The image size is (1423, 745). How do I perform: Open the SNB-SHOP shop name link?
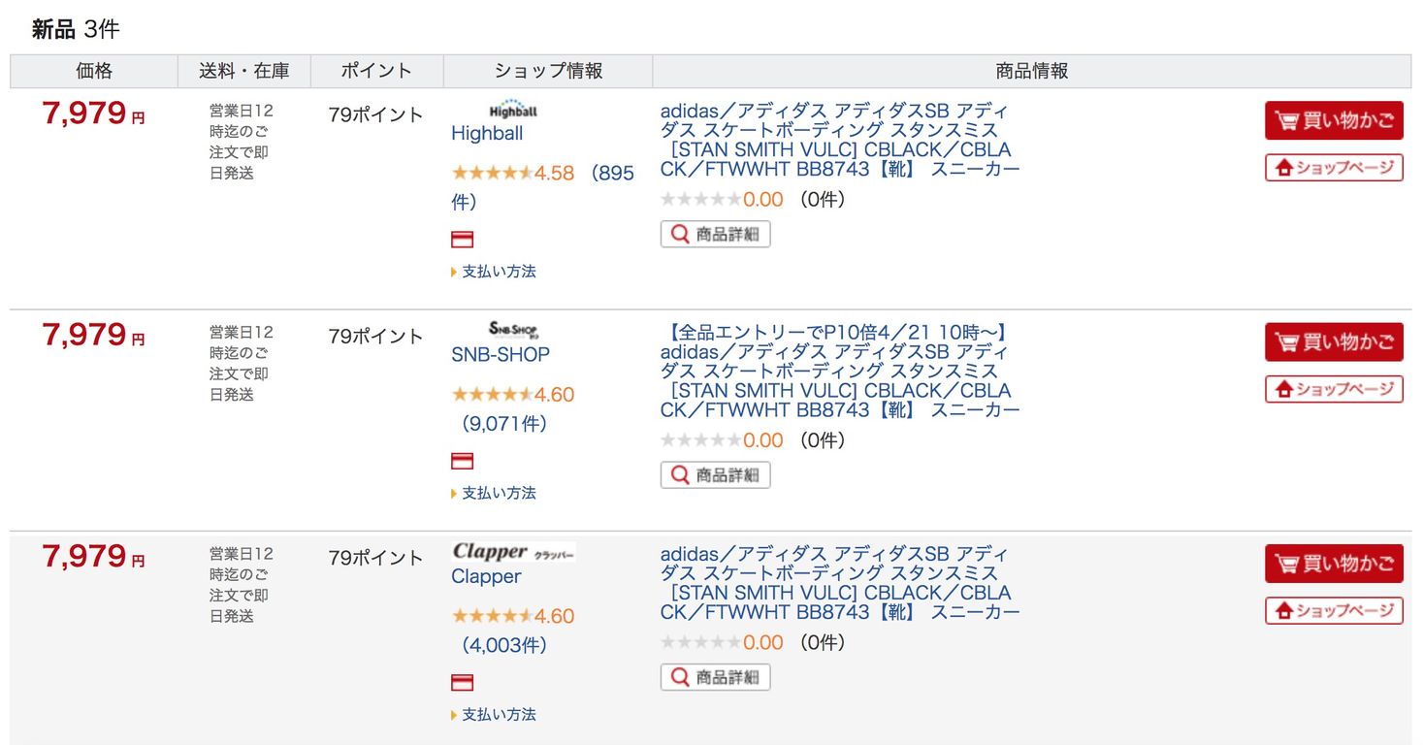tap(501, 355)
